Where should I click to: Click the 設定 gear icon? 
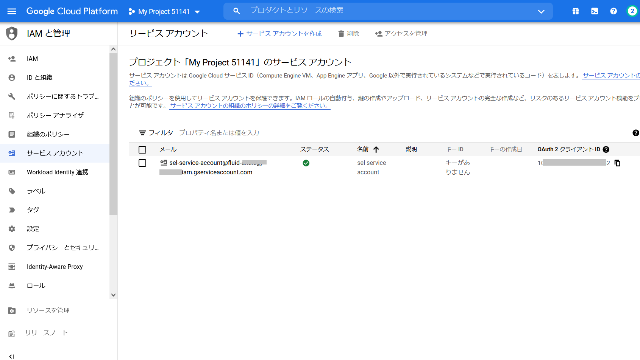(x=12, y=229)
